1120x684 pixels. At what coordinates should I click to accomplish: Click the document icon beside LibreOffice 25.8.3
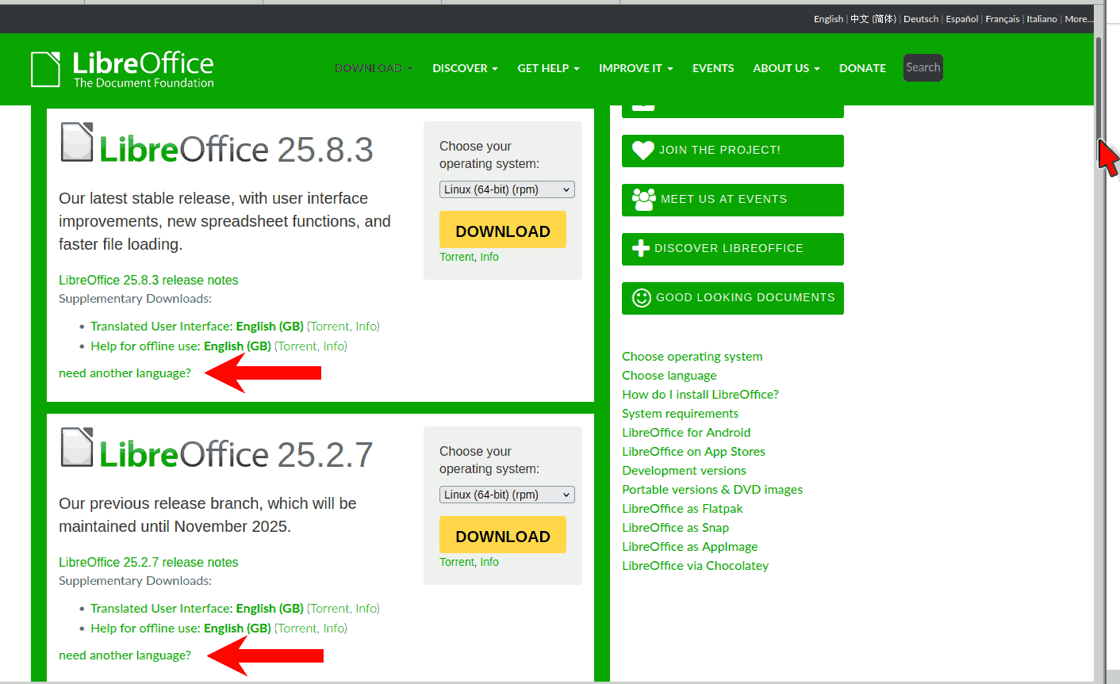77,143
